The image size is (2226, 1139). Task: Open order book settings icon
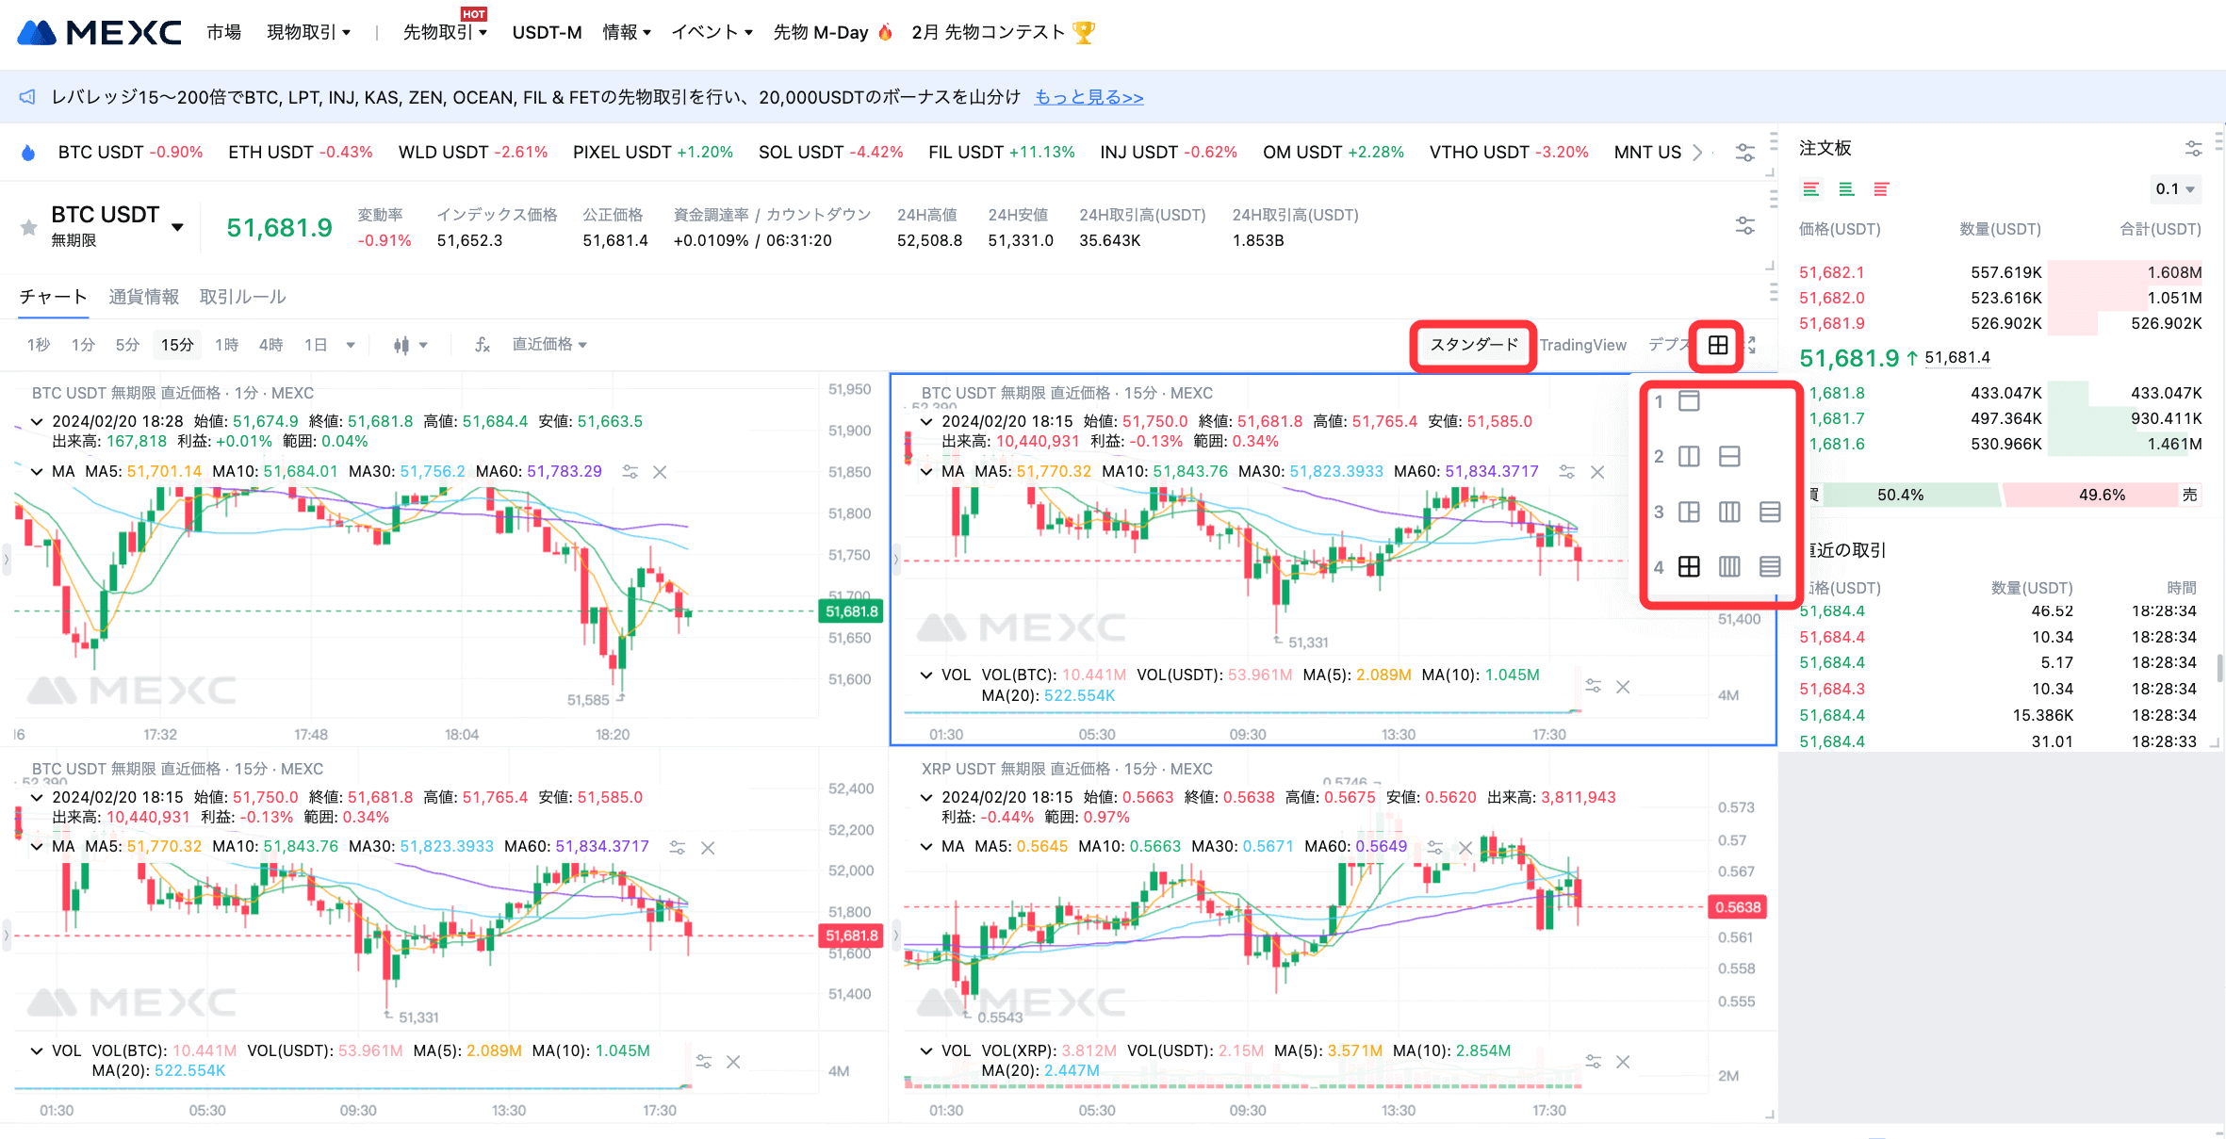pyautogui.click(x=2193, y=149)
